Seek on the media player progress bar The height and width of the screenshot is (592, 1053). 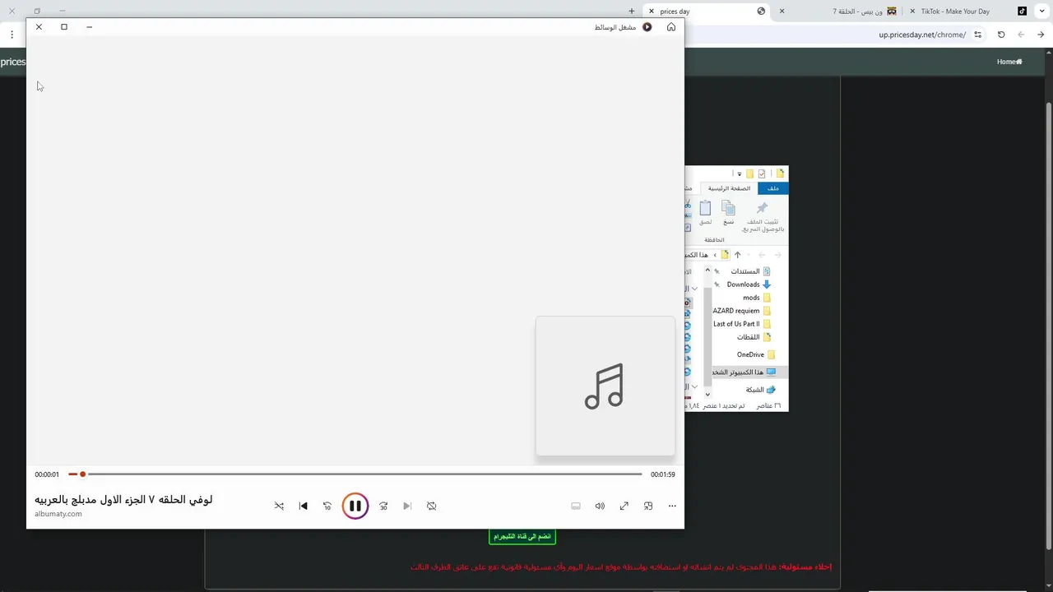tap(355, 474)
